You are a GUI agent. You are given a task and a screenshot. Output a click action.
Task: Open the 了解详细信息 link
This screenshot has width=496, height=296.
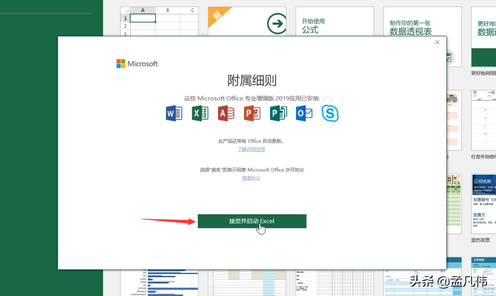[x=251, y=149]
